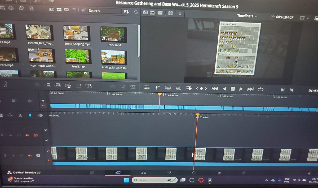Open the viewer tools sliders icon
This screenshot has width=318, height=188.
pos(147,87)
